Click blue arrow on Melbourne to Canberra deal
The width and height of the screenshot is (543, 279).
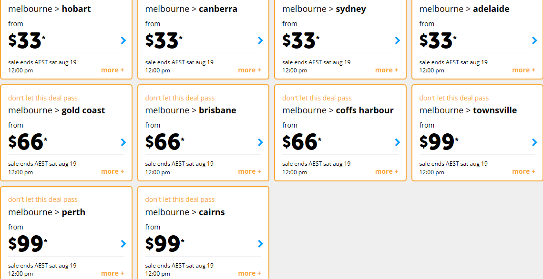tap(260, 41)
